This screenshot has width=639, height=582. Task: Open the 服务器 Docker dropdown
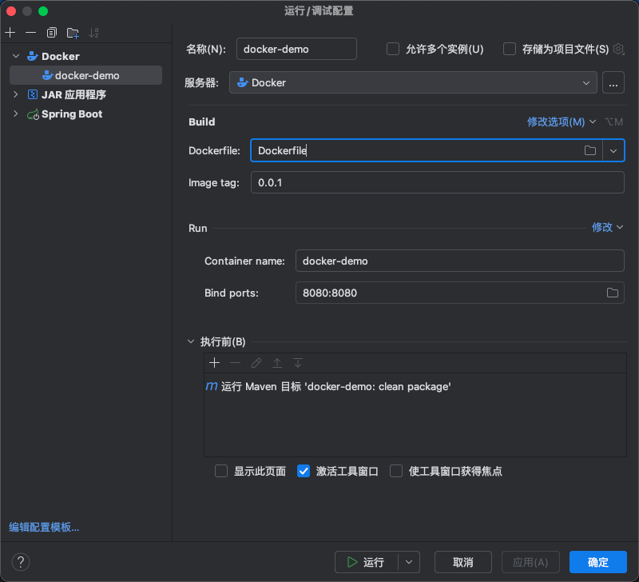coord(413,82)
